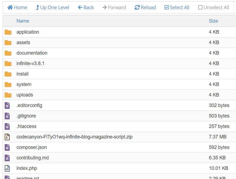
Task: Reload the file listing
Action: pos(145,8)
